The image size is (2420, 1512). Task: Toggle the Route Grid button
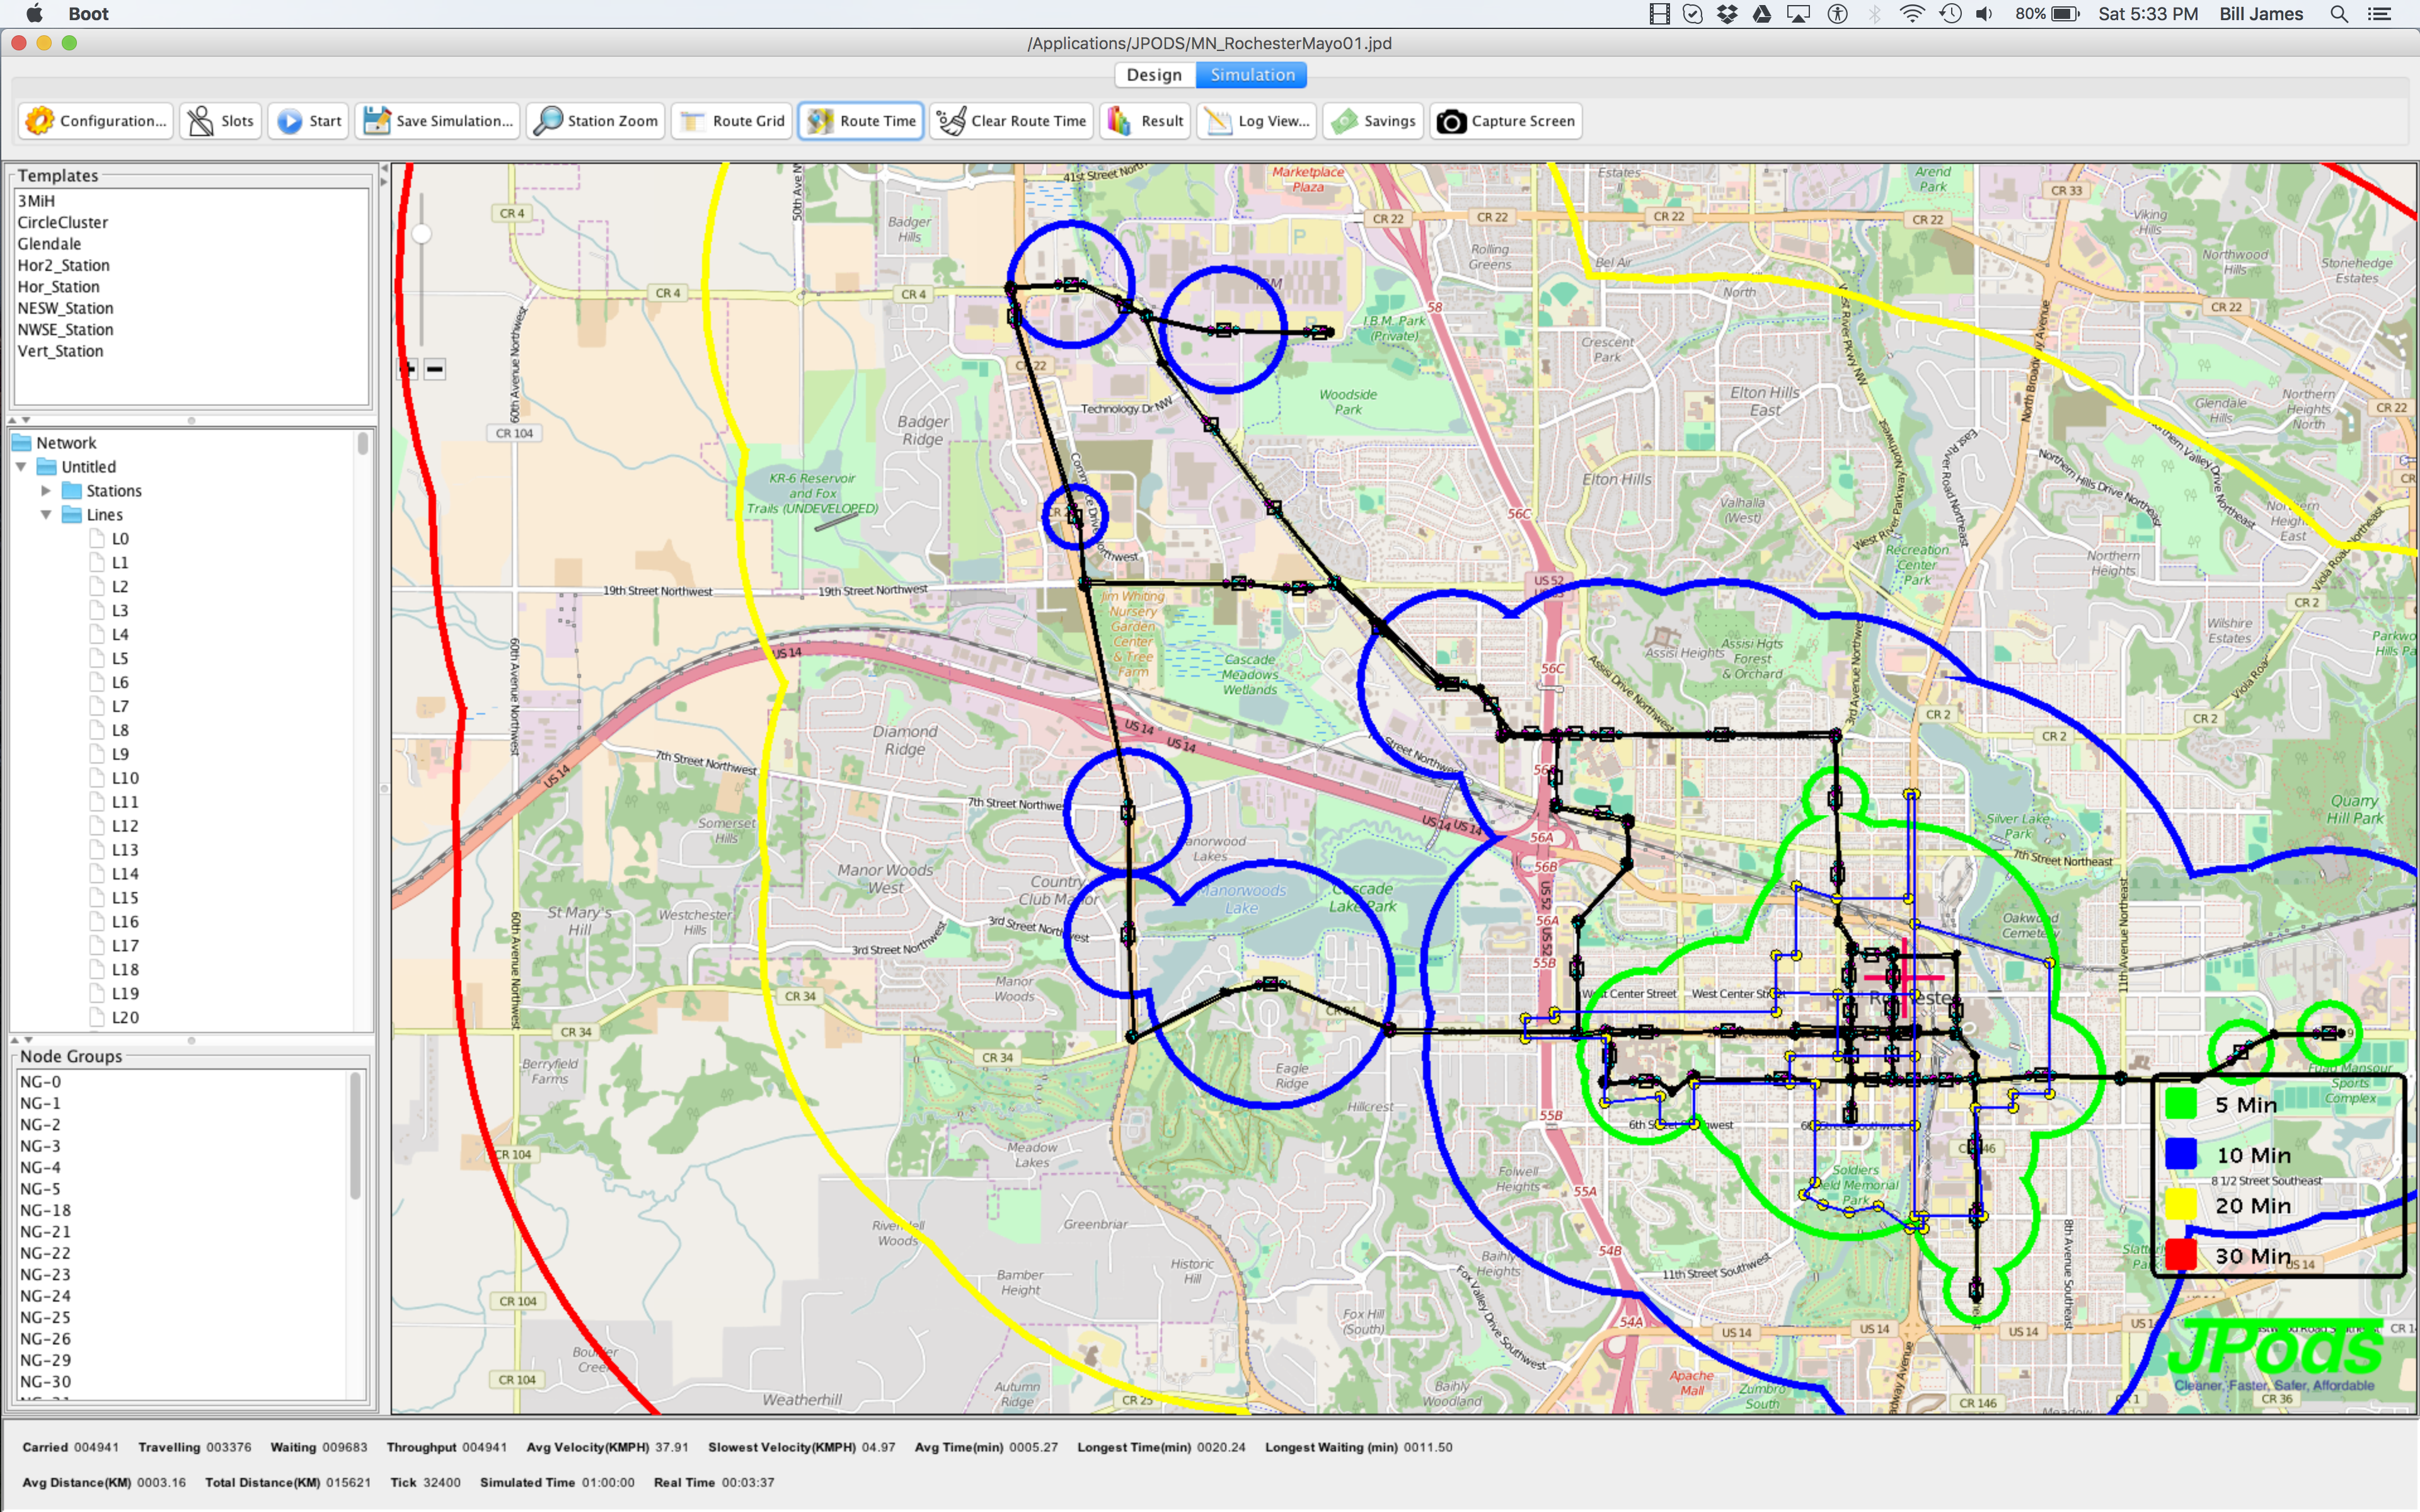[733, 121]
